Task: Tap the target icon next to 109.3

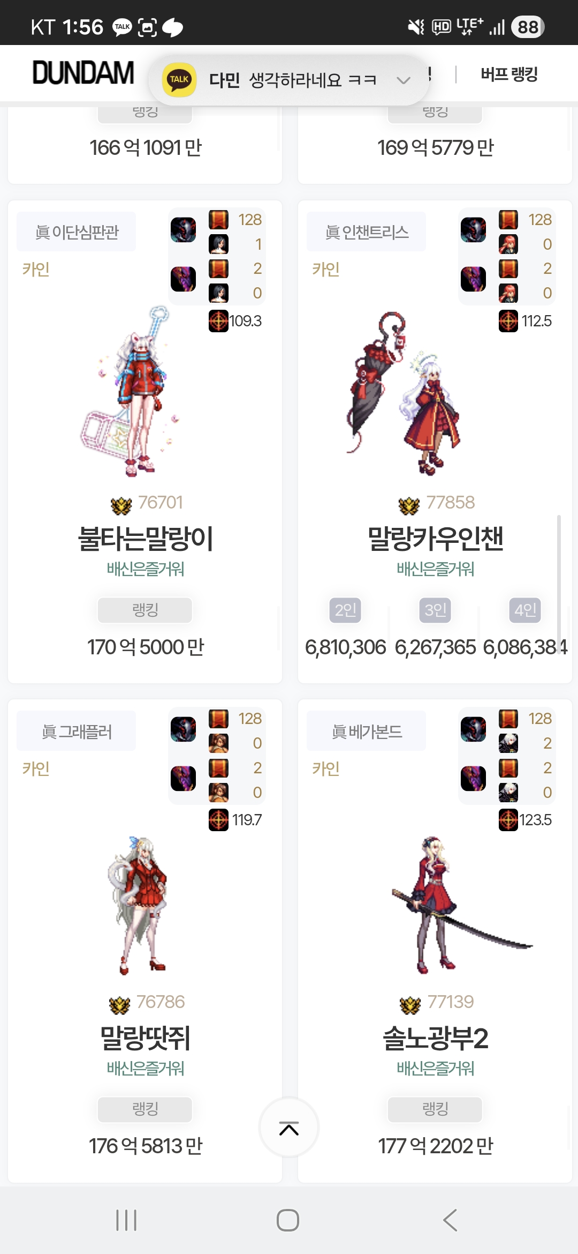Action: click(218, 321)
